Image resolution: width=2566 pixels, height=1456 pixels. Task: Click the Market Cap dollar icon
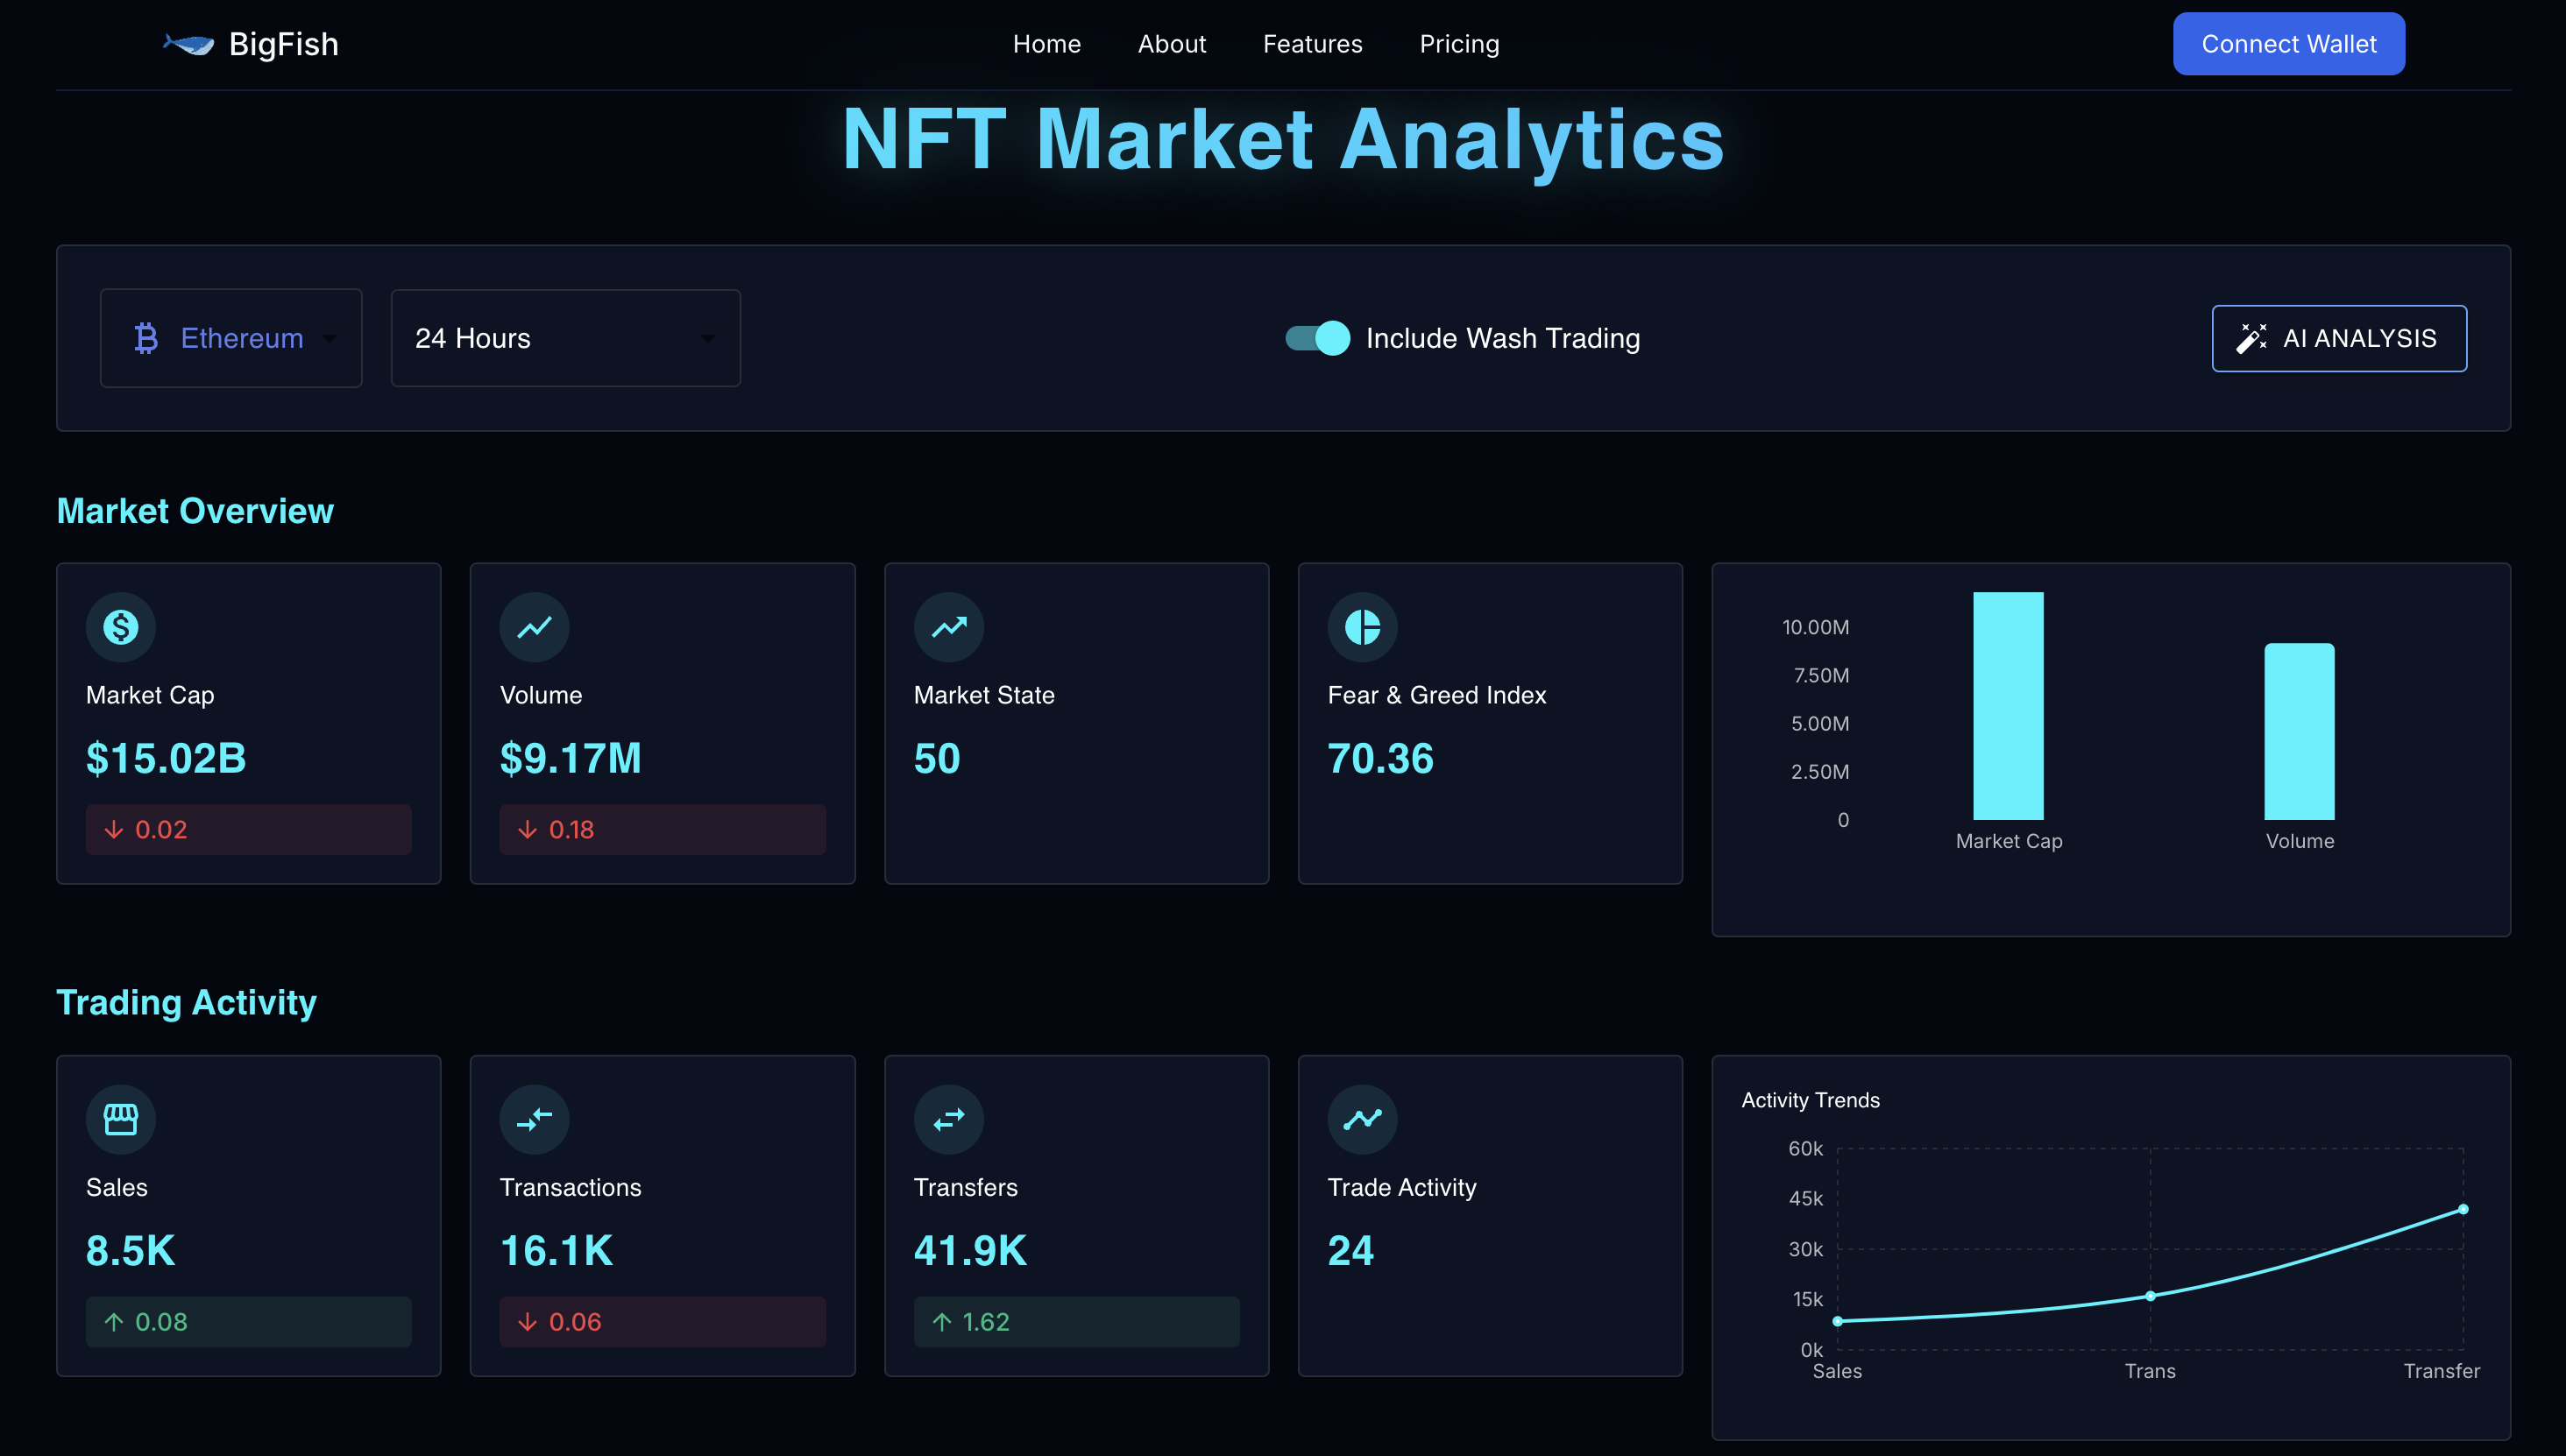click(120, 627)
